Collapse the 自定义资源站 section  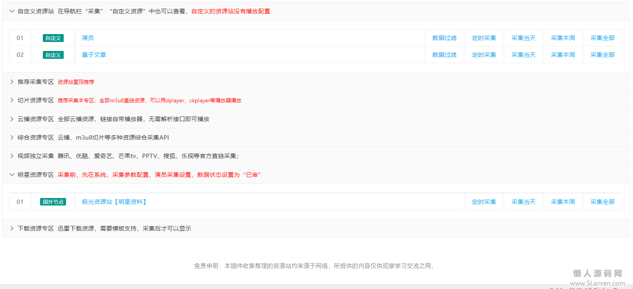(35, 11)
